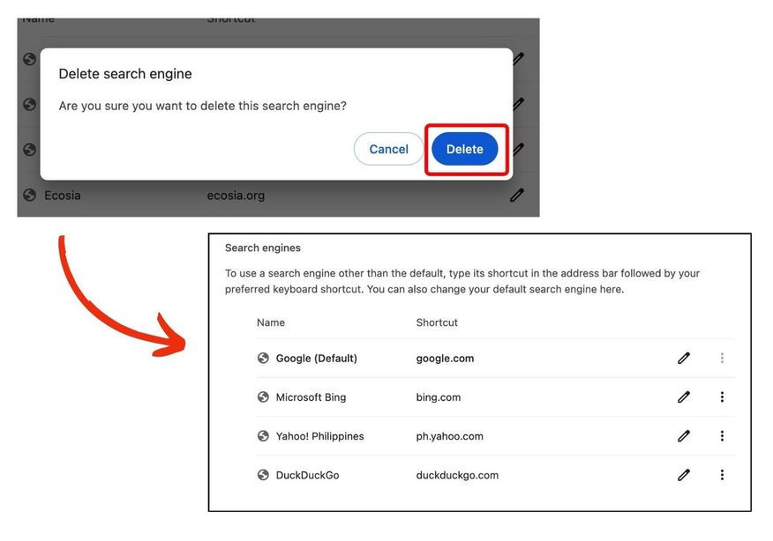The width and height of the screenshot is (773, 541).
Task: Select the google.com shortcut text
Action: point(445,359)
